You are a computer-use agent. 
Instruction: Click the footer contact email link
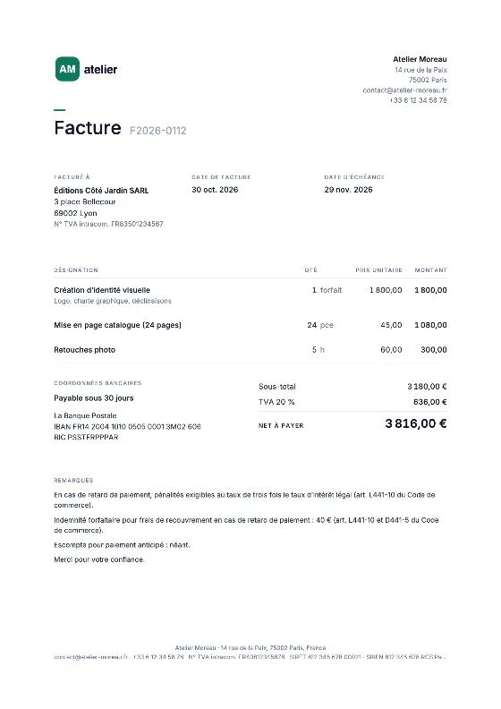(x=91, y=657)
